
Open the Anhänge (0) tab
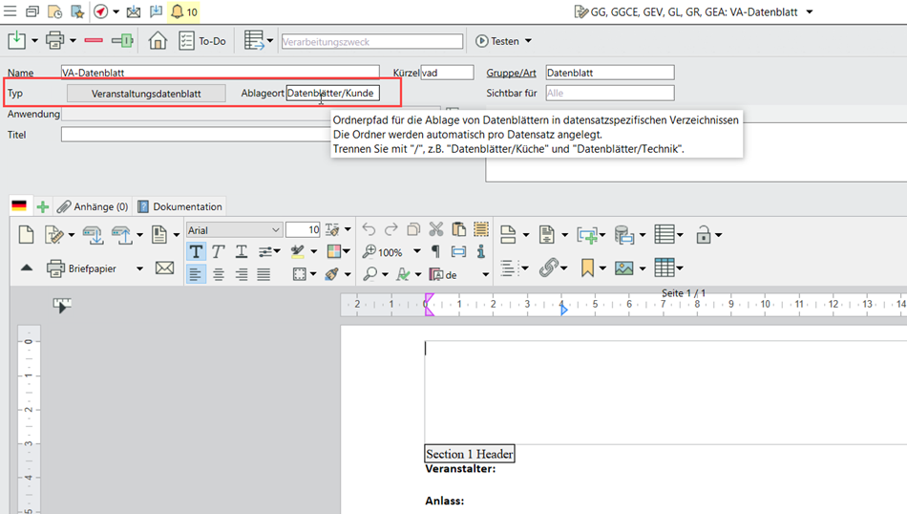tap(93, 206)
